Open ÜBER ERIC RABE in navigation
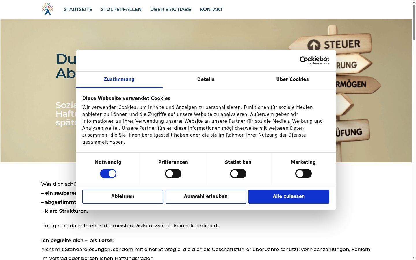The image size is (416, 260). click(x=171, y=9)
